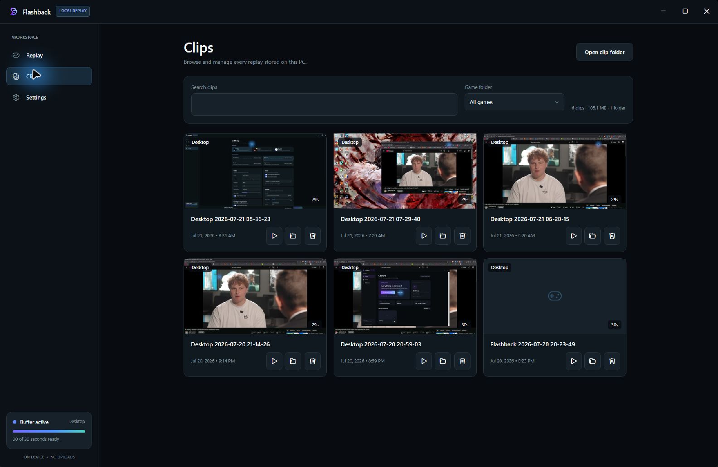Viewport: 718px width, 467px height.
Task: Delete the Flashback 2026-07-20 20-23-49 clip
Action: [612, 361]
